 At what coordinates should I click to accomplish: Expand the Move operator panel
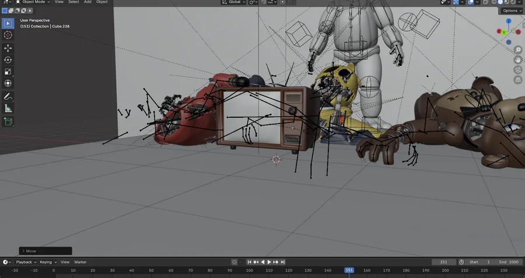pyautogui.click(x=45, y=251)
